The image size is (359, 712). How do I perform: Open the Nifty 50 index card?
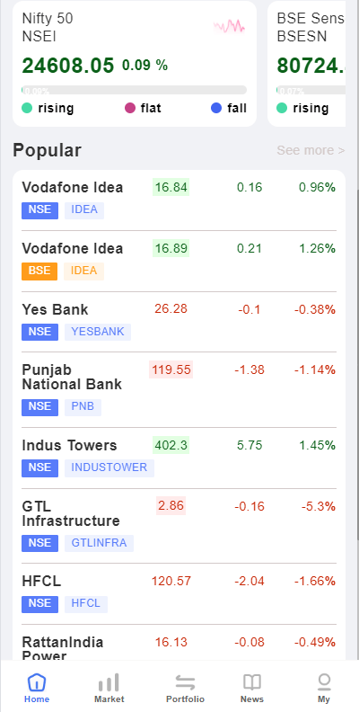point(135,64)
